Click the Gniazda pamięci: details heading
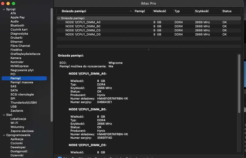Screen dimensions: 246x158 [71, 55]
